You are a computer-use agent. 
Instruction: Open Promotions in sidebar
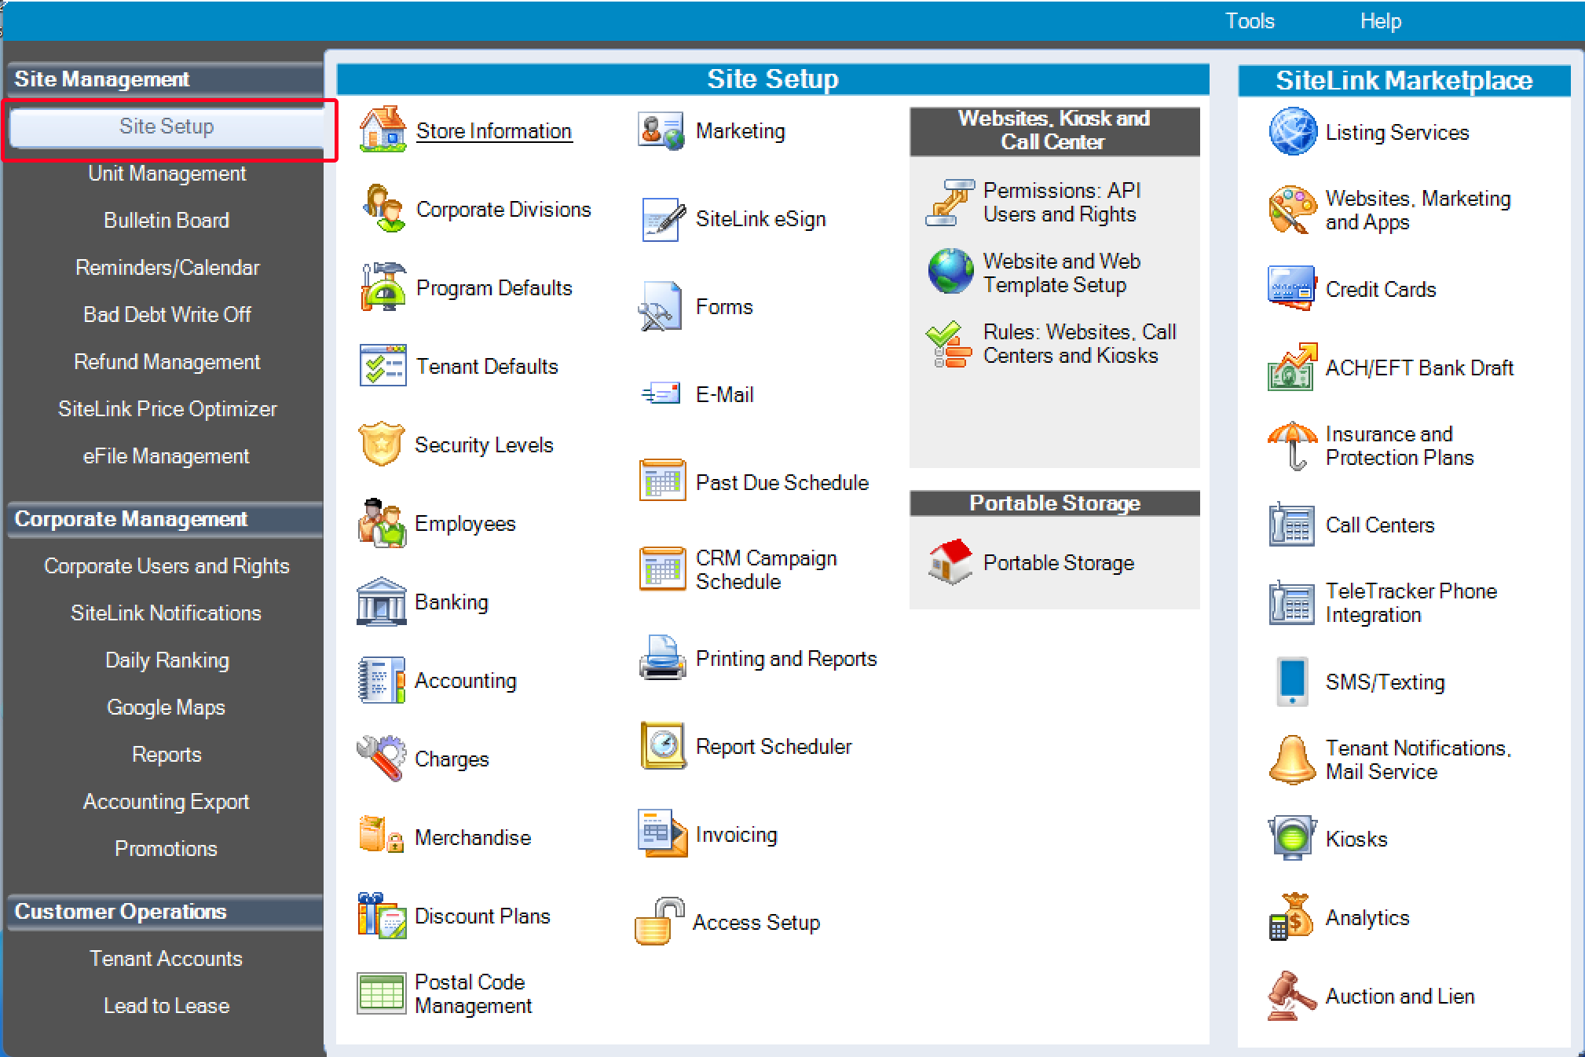(x=167, y=849)
